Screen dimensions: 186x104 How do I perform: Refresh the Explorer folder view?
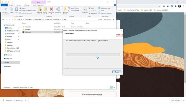(101, 19)
